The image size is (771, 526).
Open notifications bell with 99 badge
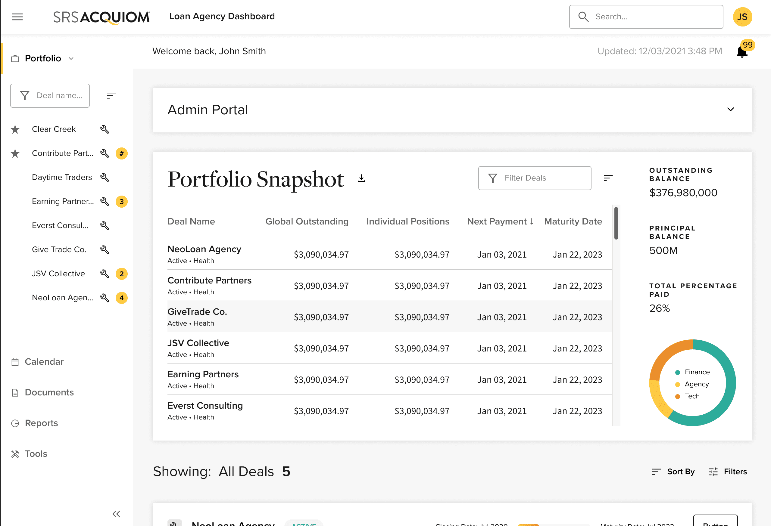click(x=742, y=52)
